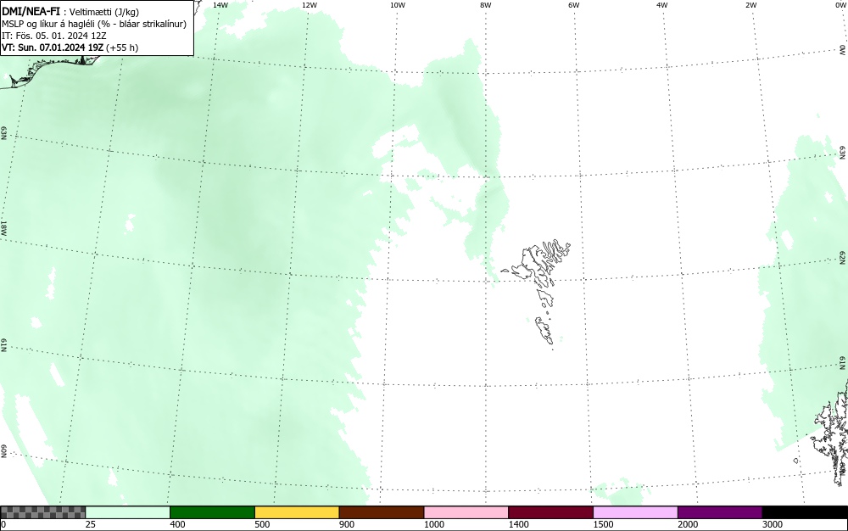The image size is (848, 531).
Task: Click the legend value '1000'
Action: [x=433, y=524]
